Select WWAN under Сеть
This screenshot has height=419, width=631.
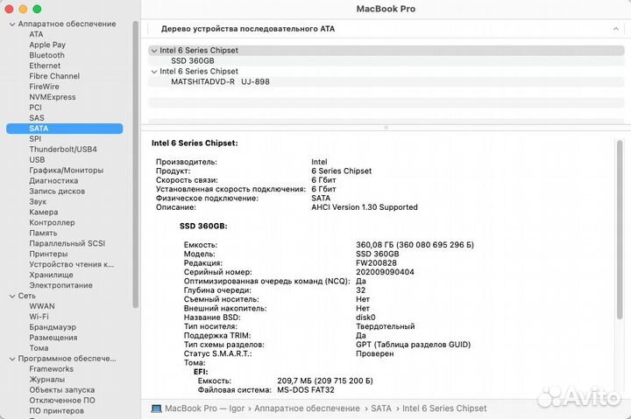tap(42, 306)
